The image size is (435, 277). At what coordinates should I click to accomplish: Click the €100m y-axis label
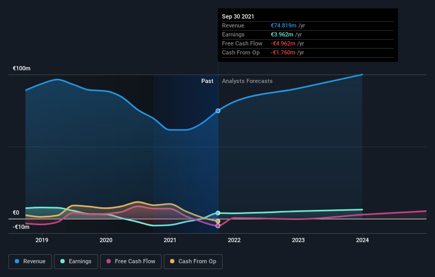coord(22,68)
